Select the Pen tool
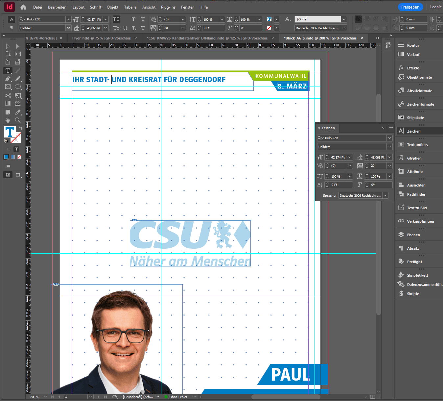This screenshot has width=443, height=401. pos(8,79)
